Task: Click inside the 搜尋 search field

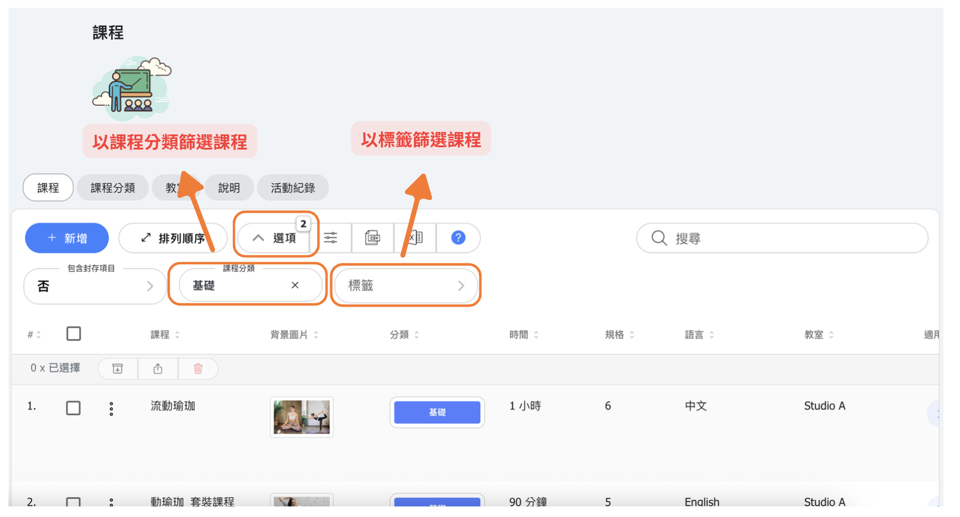Action: (x=790, y=238)
